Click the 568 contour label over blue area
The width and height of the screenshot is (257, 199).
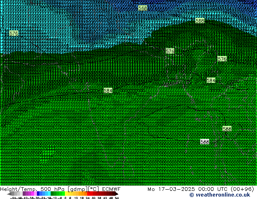[143, 8]
